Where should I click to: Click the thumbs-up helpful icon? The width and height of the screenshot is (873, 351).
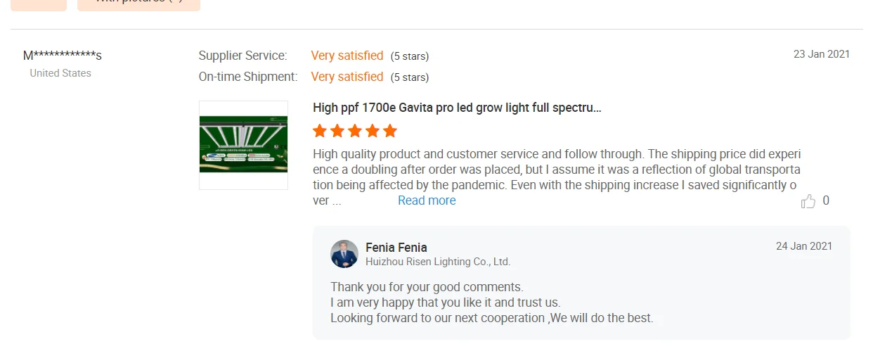808,202
